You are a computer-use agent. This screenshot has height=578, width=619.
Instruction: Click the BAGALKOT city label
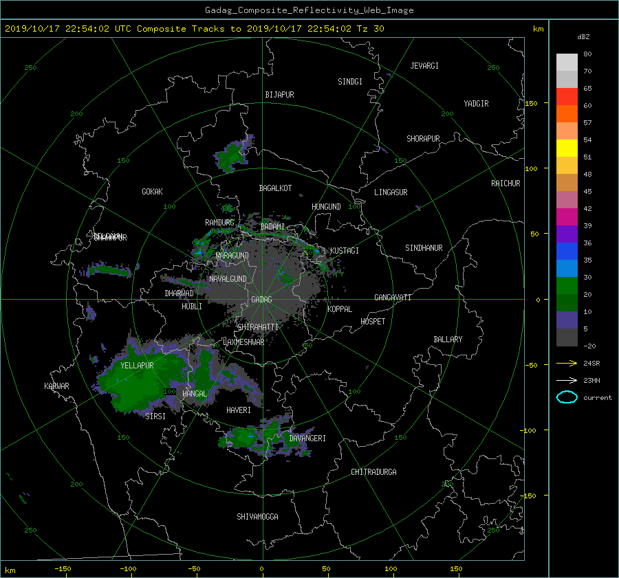click(275, 188)
